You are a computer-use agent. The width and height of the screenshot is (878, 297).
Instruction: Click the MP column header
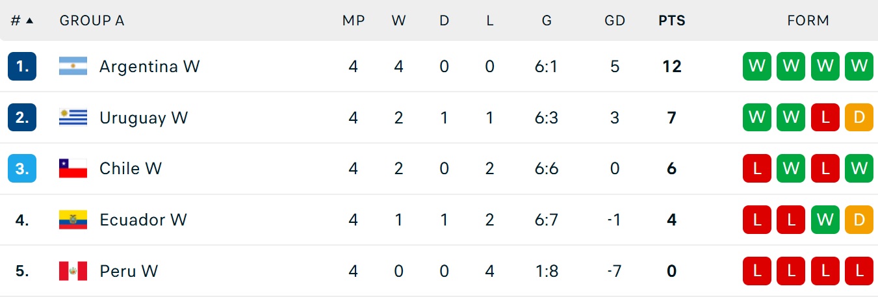pos(354,21)
